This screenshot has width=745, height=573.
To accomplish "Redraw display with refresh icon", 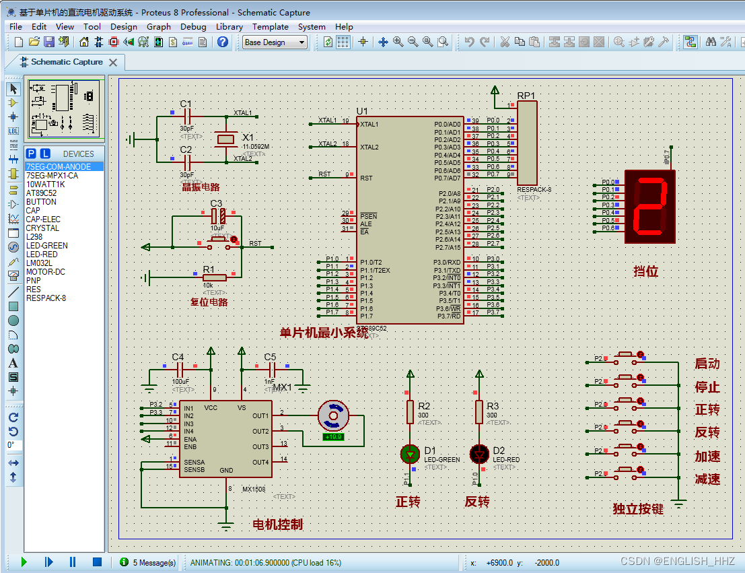I will point(328,42).
